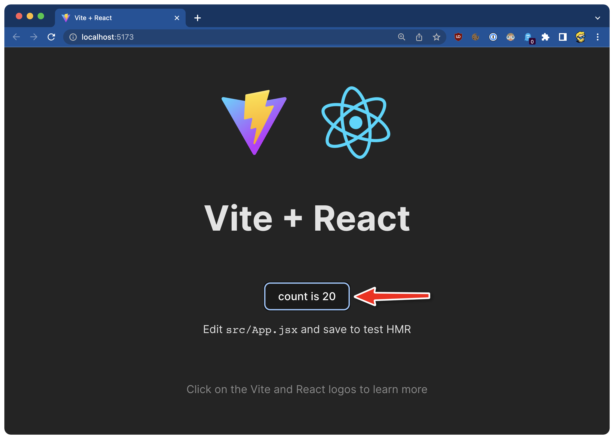Click the React atom logo
Image resolution: width=614 pixels, height=439 pixels.
click(356, 122)
